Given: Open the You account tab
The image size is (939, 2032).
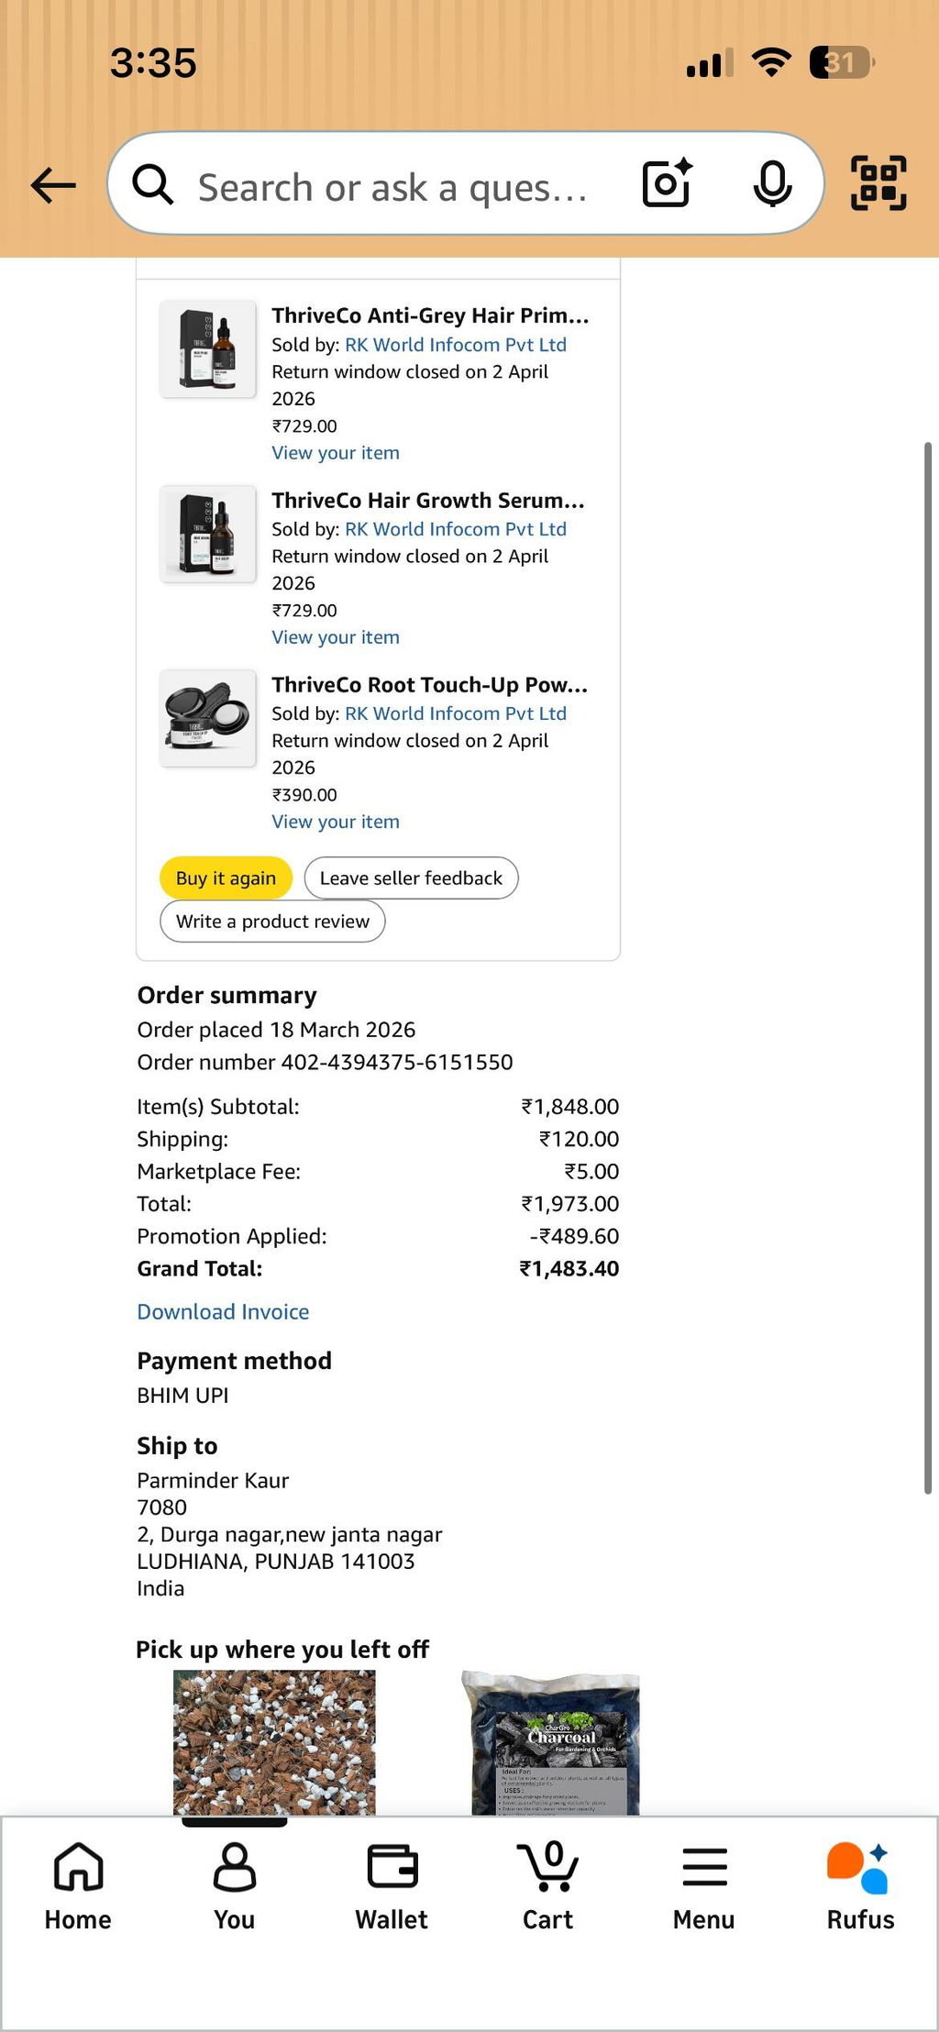Looking at the screenshot, I should 235,1887.
